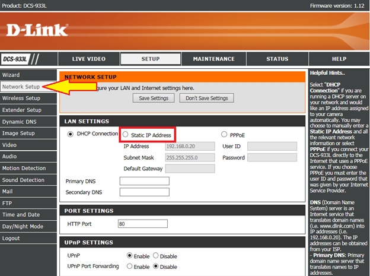Focus the HTTP Port field

[x=144, y=225]
